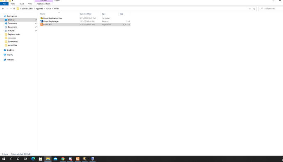Open Microsoft Store from taskbar
The width and height of the screenshot is (283, 162).
41,159
